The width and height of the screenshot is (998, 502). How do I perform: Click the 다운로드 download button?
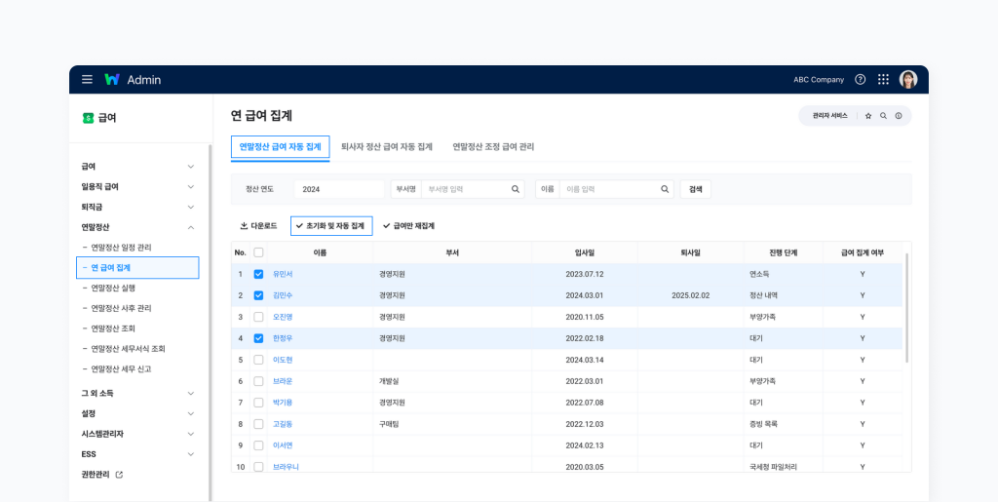pos(258,226)
